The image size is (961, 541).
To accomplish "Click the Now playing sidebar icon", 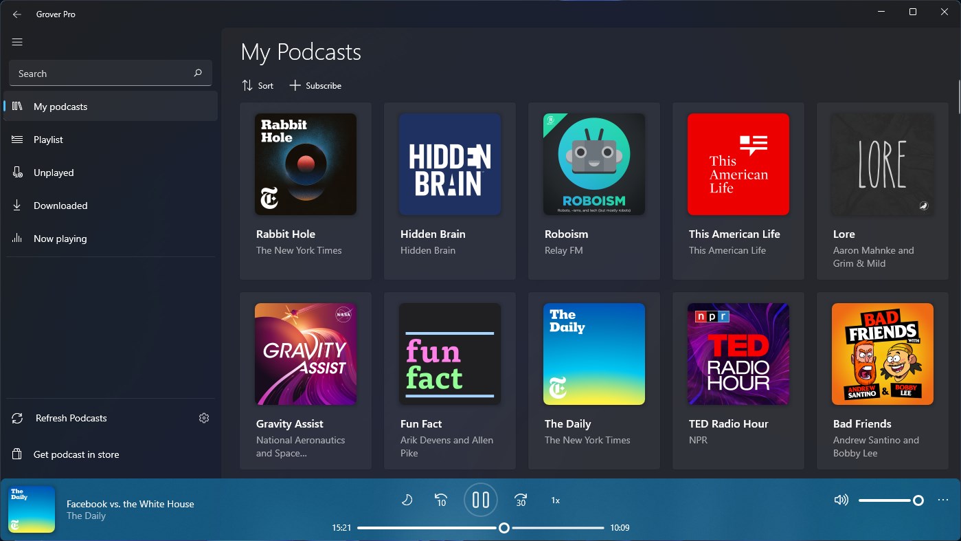I will click(16, 239).
